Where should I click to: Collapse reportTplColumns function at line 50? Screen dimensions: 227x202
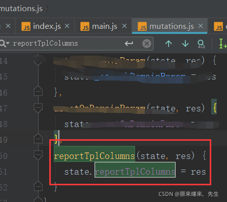coord(38,155)
